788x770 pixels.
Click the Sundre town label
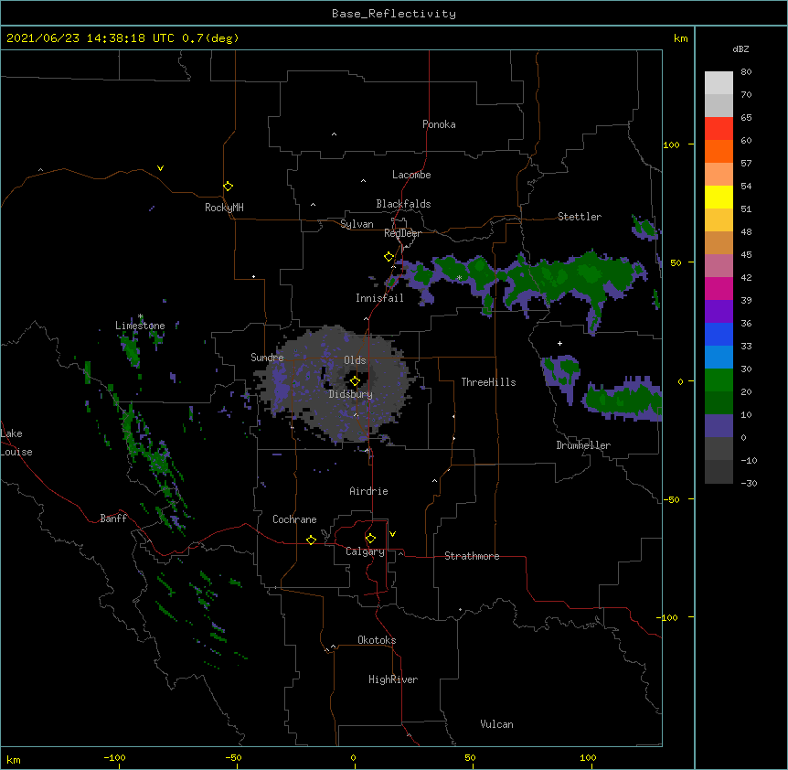click(267, 358)
